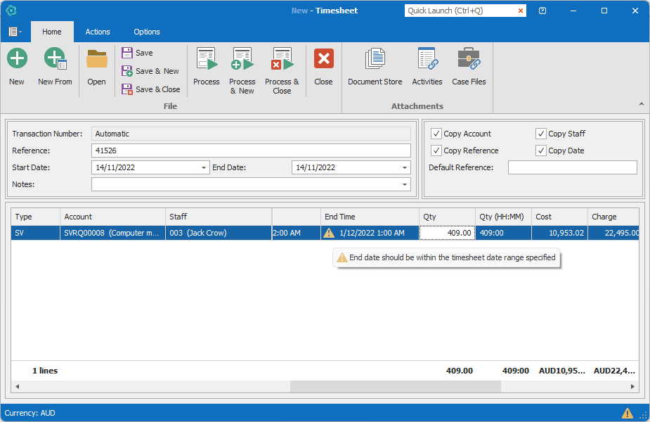
Task: Click the Process icon in ribbon
Action: point(207,59)
